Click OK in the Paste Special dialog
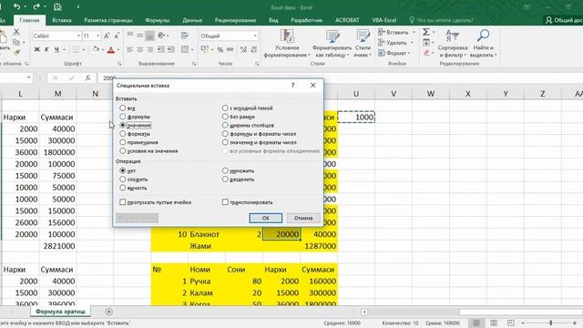Viewport: 583px width, 328px height. coord(265,218)
